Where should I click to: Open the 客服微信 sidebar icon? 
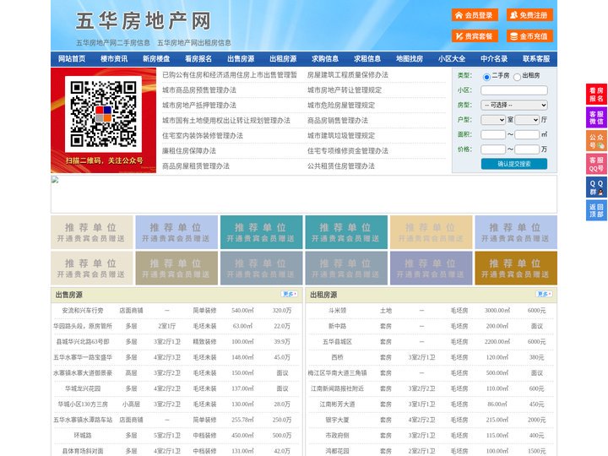pyautogui.click(x=596, y=117)
